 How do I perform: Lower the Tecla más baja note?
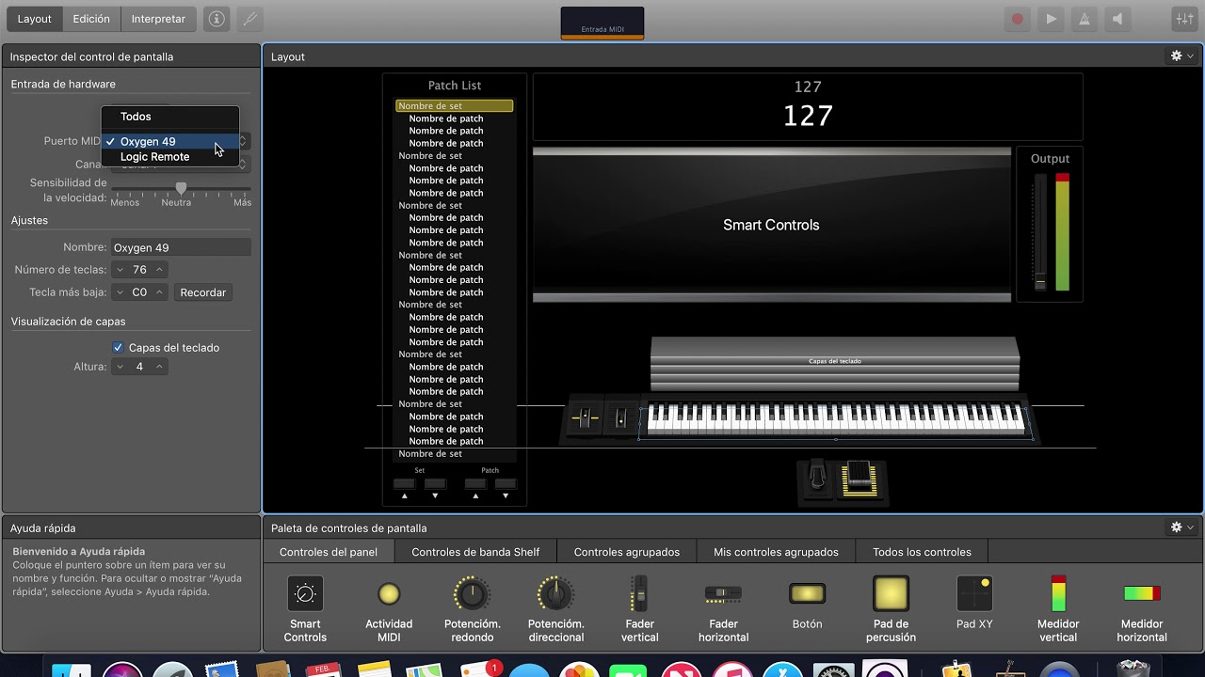[120, 292]
